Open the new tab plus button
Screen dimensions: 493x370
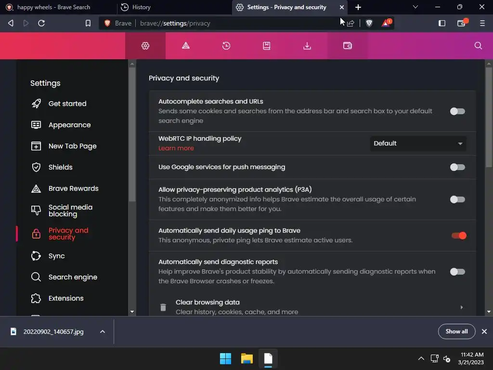coord(358,7)
